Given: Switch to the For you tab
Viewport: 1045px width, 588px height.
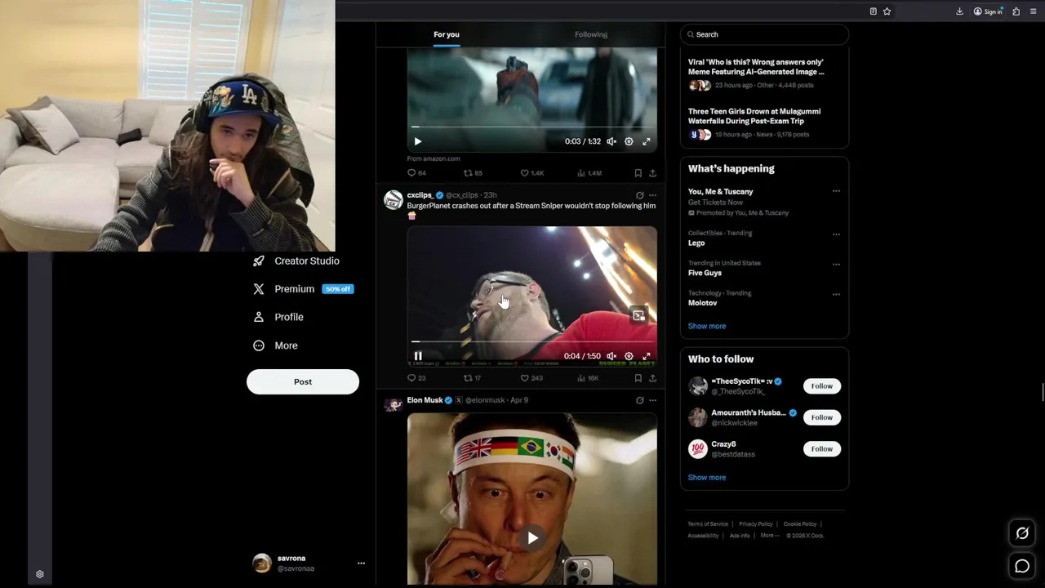Looking at the screenshot, I should [447, 34].
